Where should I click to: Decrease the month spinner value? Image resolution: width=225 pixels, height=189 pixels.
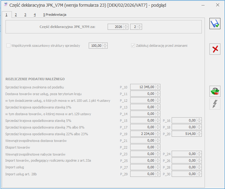tap(140, 28)
